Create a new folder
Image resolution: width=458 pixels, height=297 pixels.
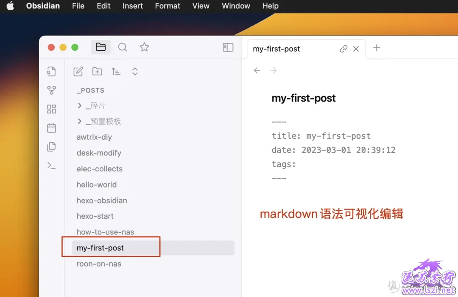point(97,71)
